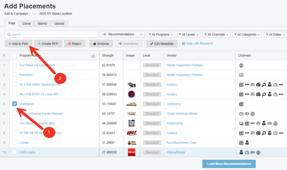Open the WarnerMedia vendor link
This screenshot has height=170, width=287.
click(x=176, y=152)
